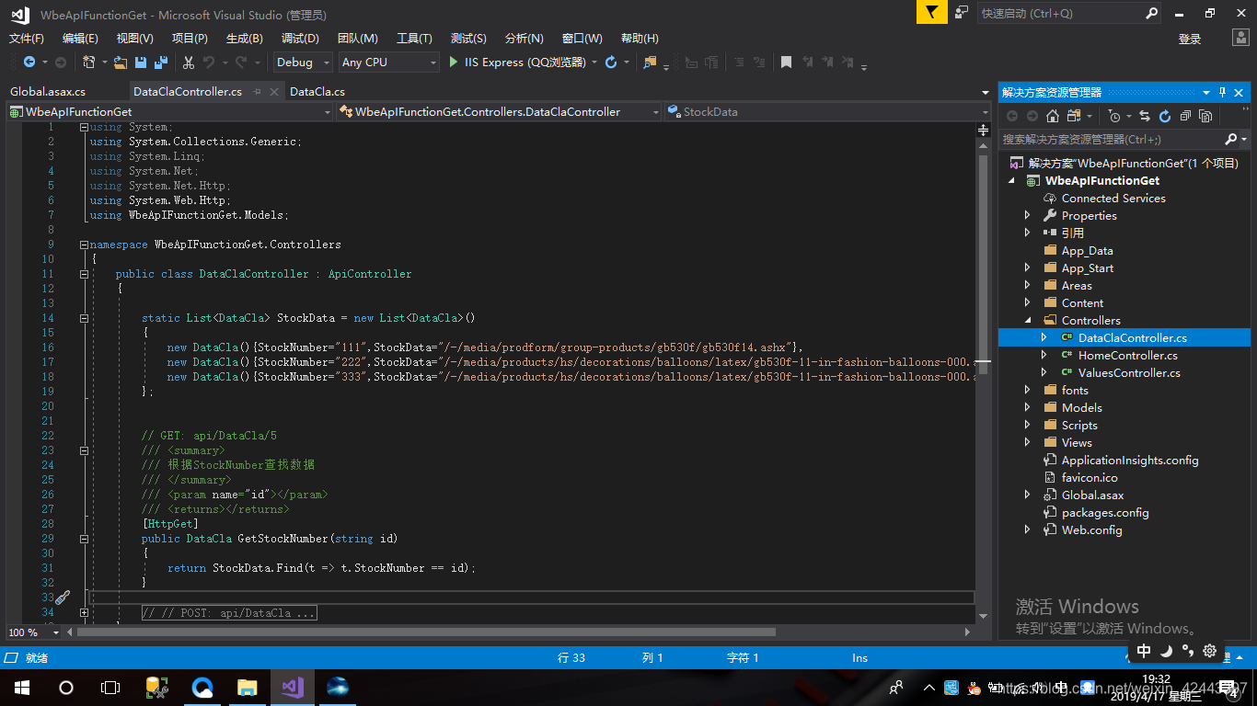Open the DataClaController class navigation dropdown

[x=498, y=112]
